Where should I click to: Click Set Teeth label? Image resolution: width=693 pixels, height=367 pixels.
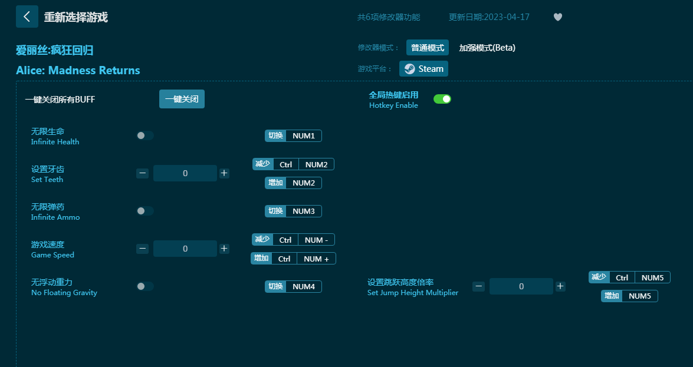pos(47,179)
